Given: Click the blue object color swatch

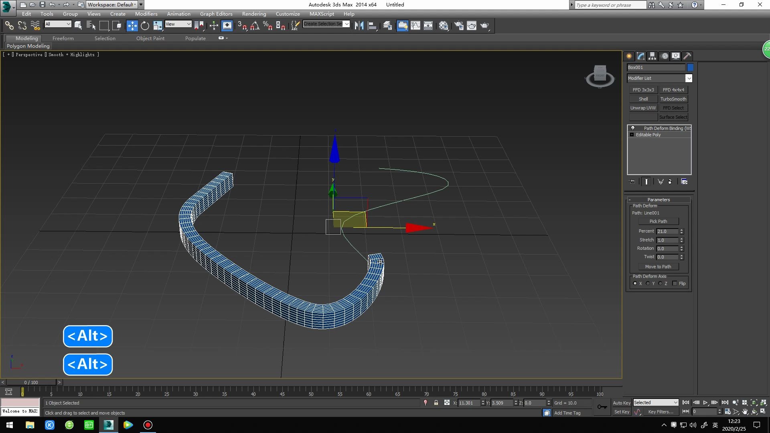Looking at the screenshot, I should [x=690, y=67].
